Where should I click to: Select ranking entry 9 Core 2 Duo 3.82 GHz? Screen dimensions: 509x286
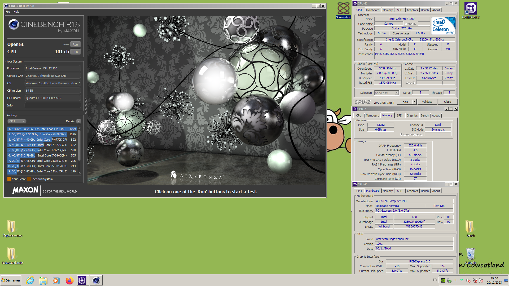(42, 171)
